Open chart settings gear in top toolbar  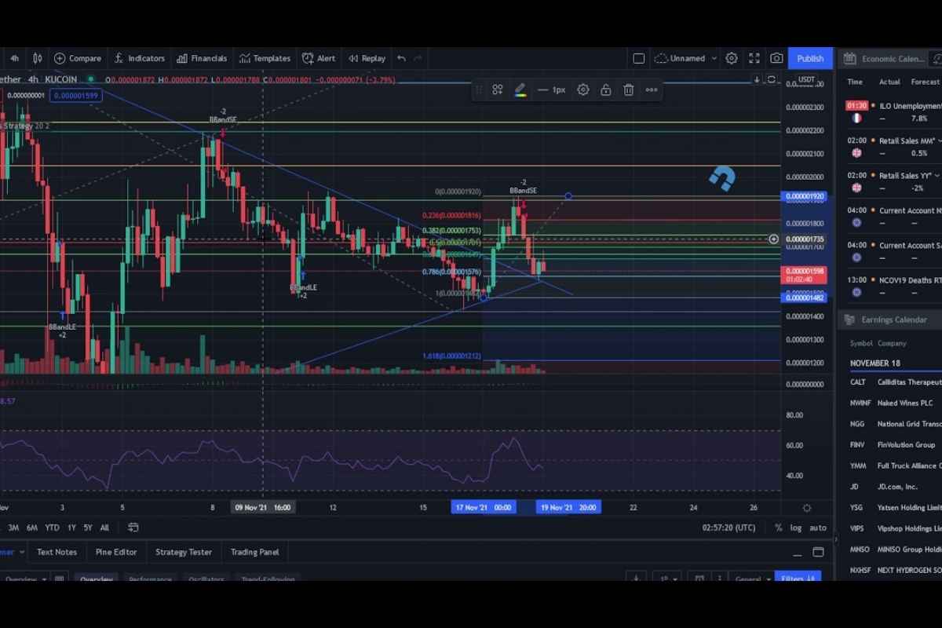tap(732, 58)
